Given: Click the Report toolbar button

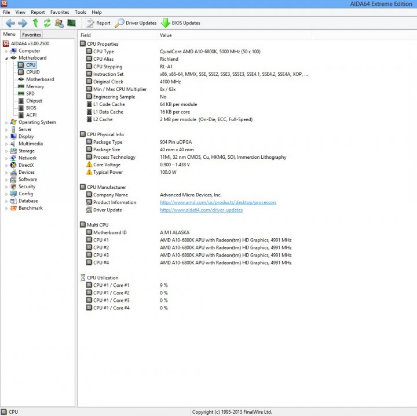Looking at the screenshot, I should (x=98, y=23).
